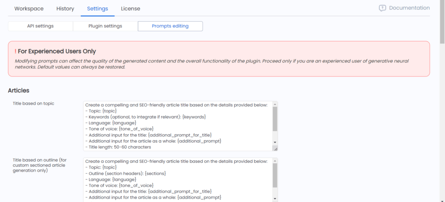Click resize handle of Title based on topic textarea
This screenshot has height=202, width=445.
pos(276,149)
